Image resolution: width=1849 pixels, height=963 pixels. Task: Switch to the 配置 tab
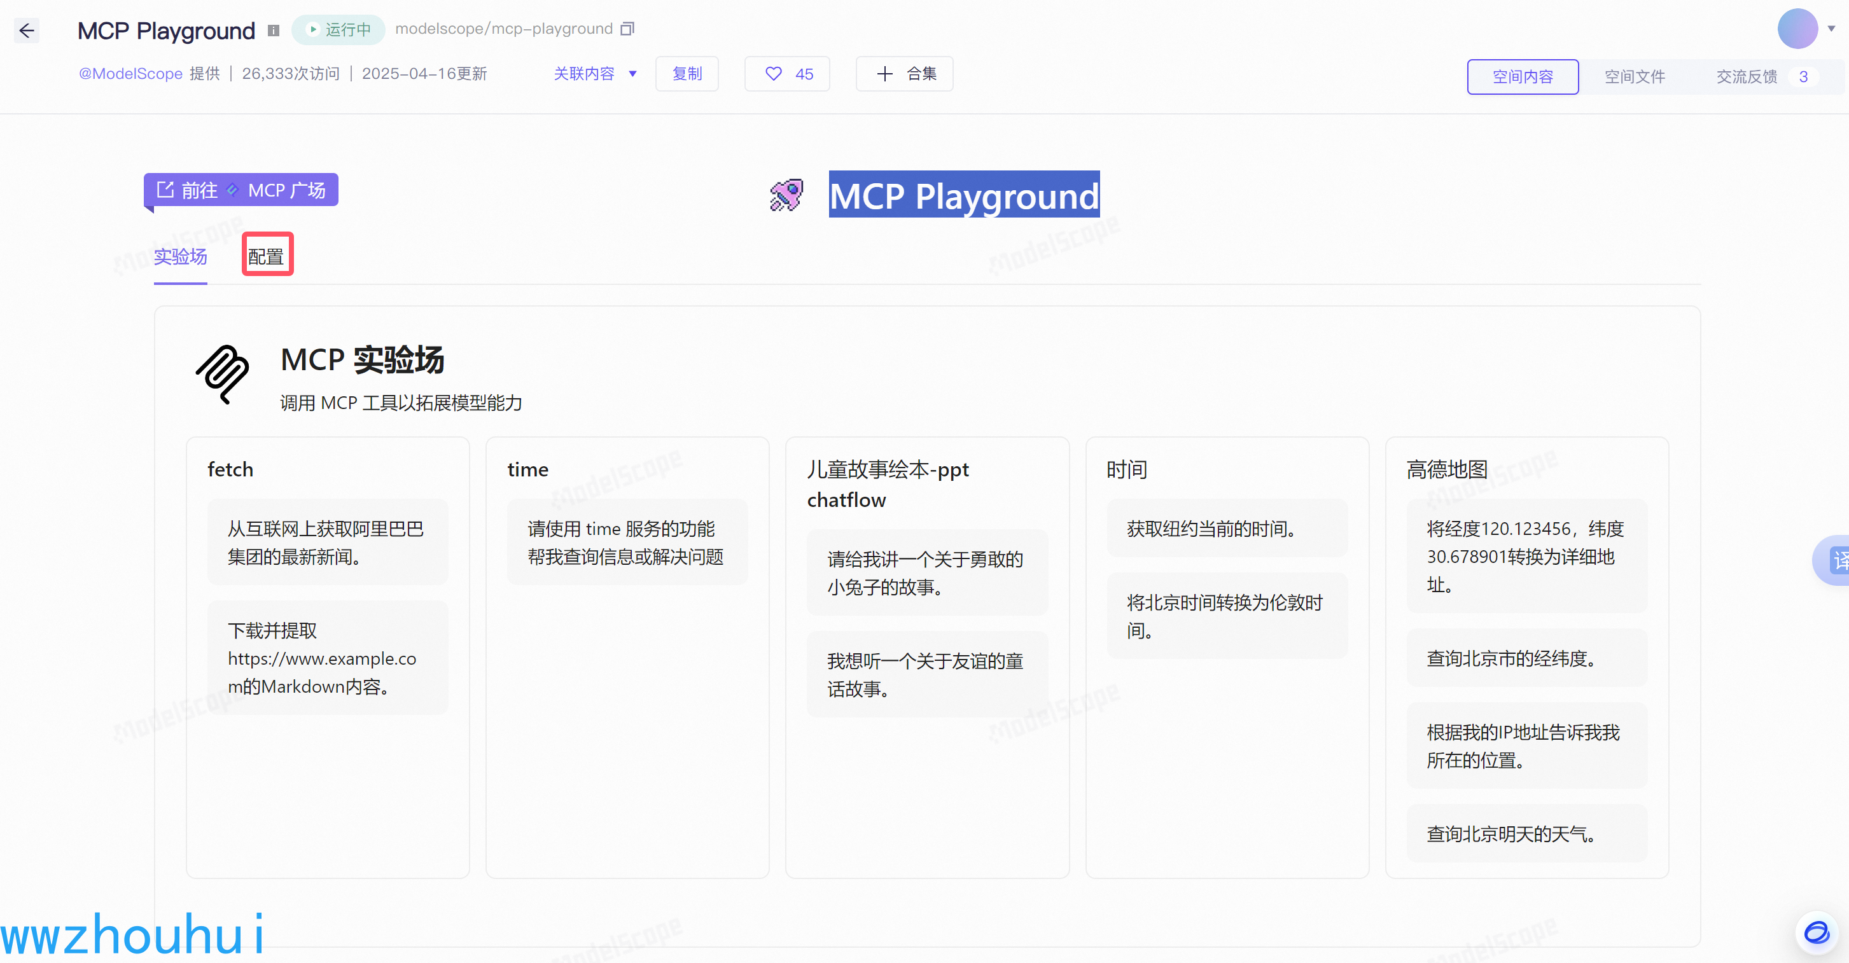pyautogui.click(x=267, y=254)
